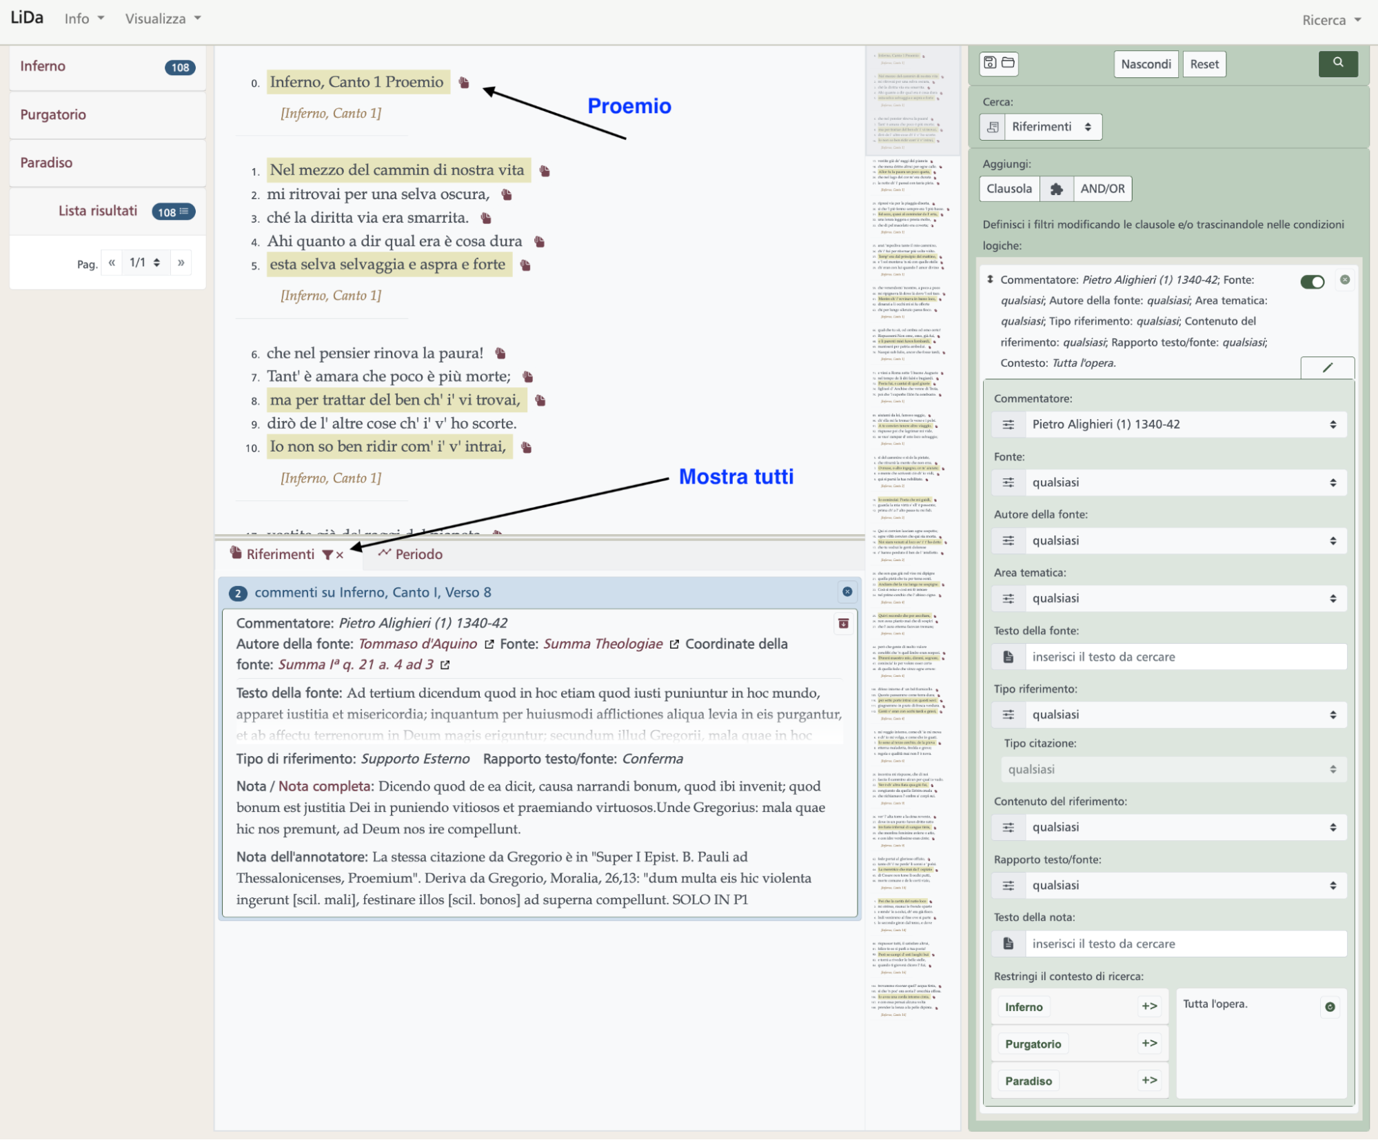Open the Fonte dropdown

(1185, 483)
